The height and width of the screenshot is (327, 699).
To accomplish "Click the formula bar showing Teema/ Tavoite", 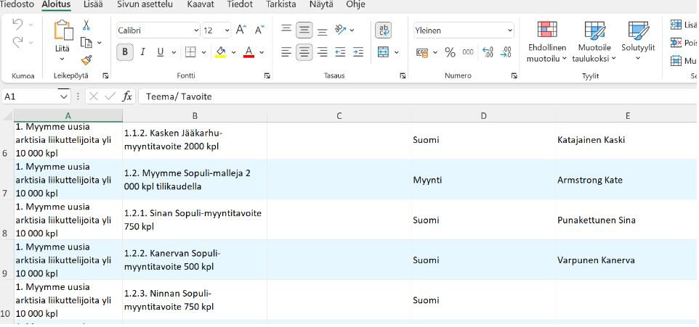I will (414, 96).
